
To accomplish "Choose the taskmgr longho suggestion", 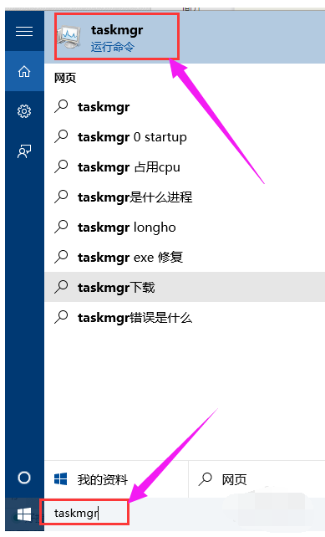I will [185, 228].
